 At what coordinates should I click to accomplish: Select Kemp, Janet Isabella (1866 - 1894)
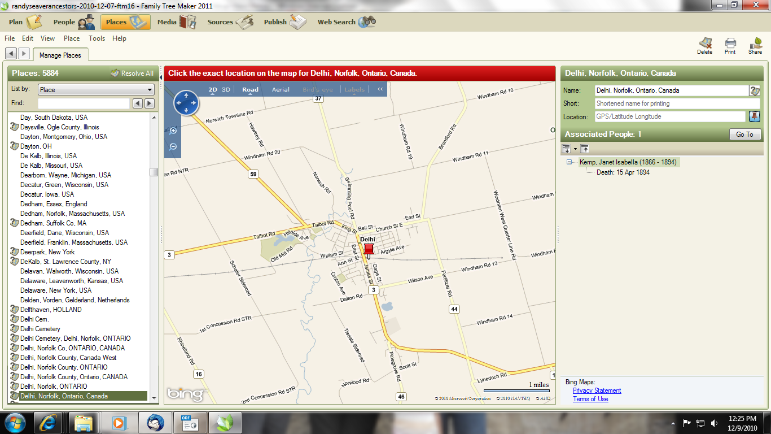point(628,162)
